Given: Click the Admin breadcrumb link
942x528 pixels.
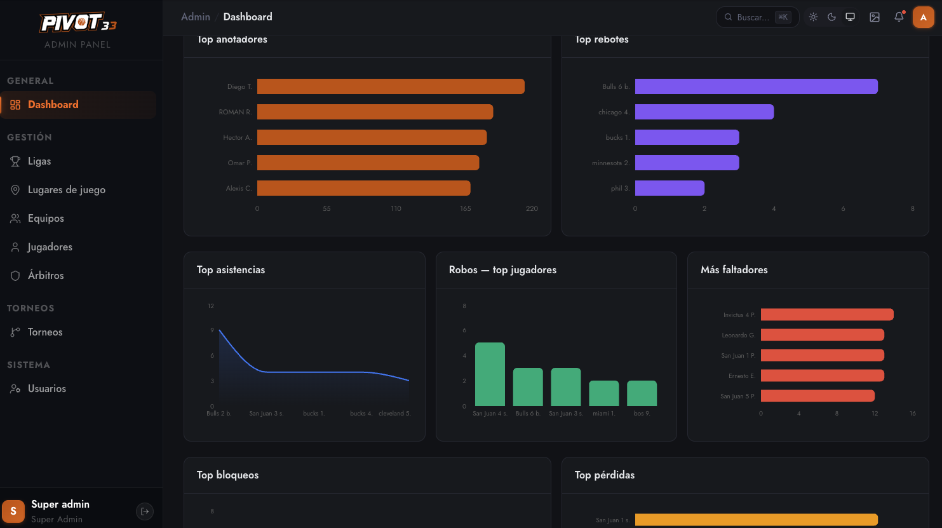Looking at the screenshot, I should [196, 17].
